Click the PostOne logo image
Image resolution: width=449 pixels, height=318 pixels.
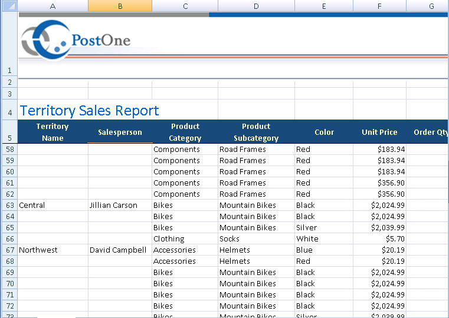(x=76, y=40)
